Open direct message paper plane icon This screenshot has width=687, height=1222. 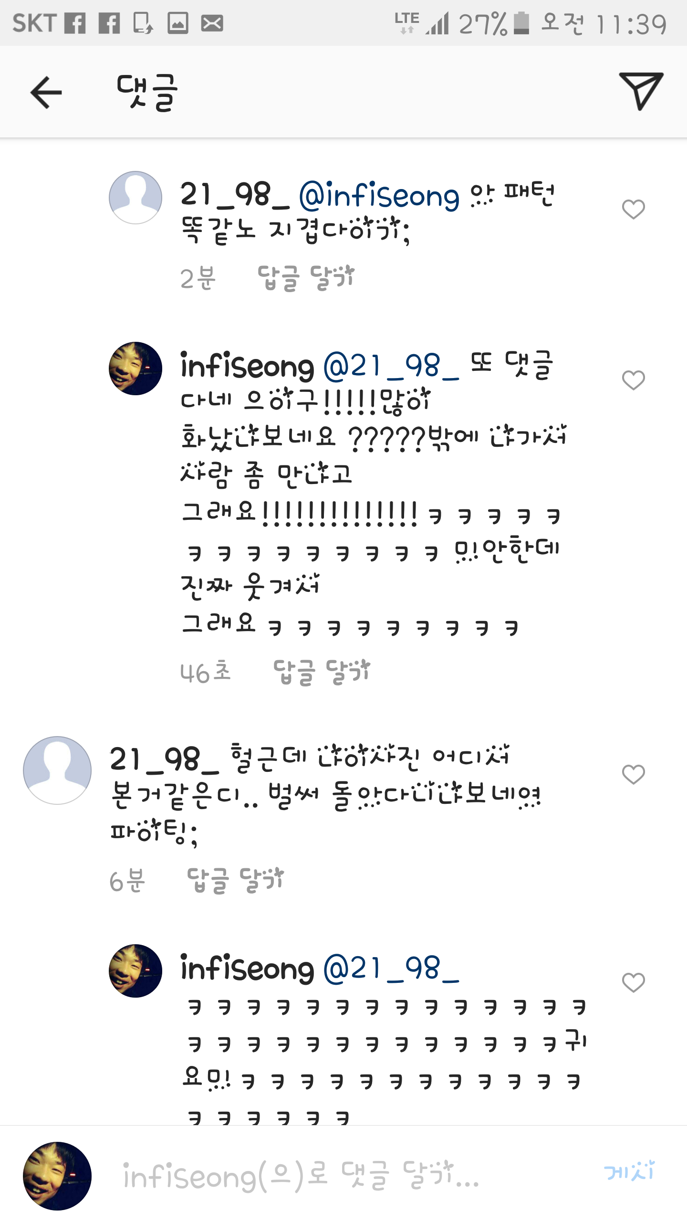[x=641, y=91]
